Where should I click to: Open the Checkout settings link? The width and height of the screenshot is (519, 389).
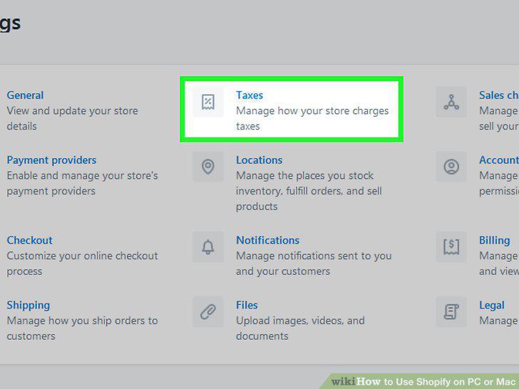29,240
